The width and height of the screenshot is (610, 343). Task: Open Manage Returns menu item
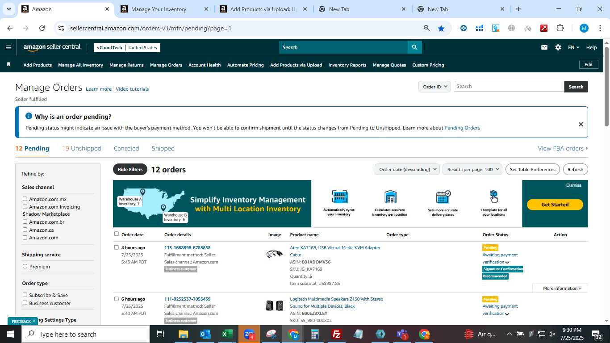(126, 65)
